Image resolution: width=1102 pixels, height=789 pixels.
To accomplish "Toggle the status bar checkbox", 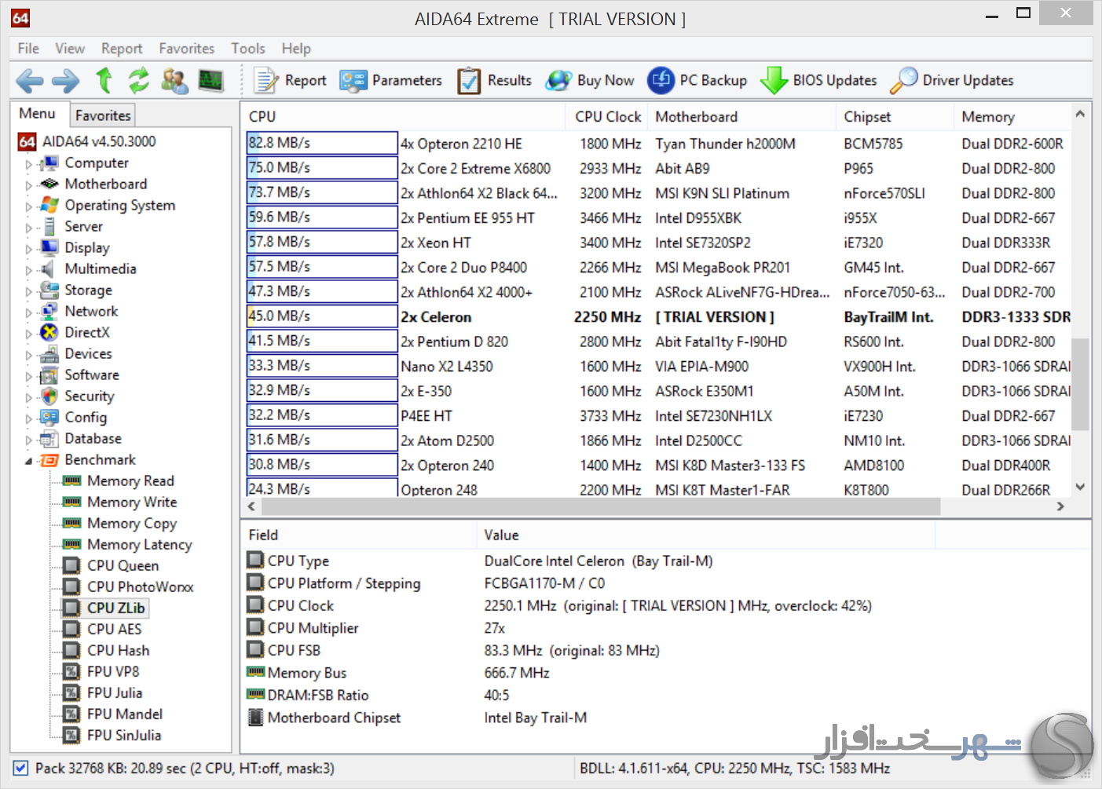I will point(21,768).
